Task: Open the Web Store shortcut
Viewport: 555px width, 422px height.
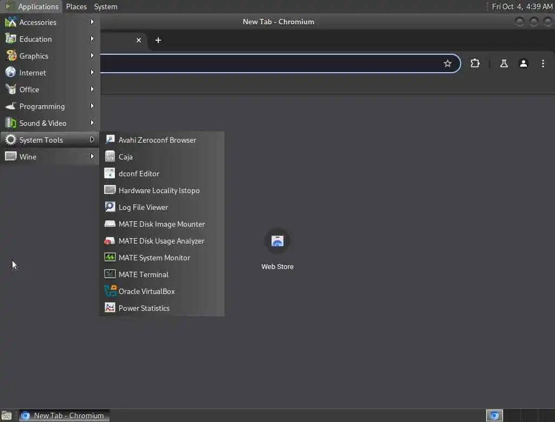Action: 277,249
